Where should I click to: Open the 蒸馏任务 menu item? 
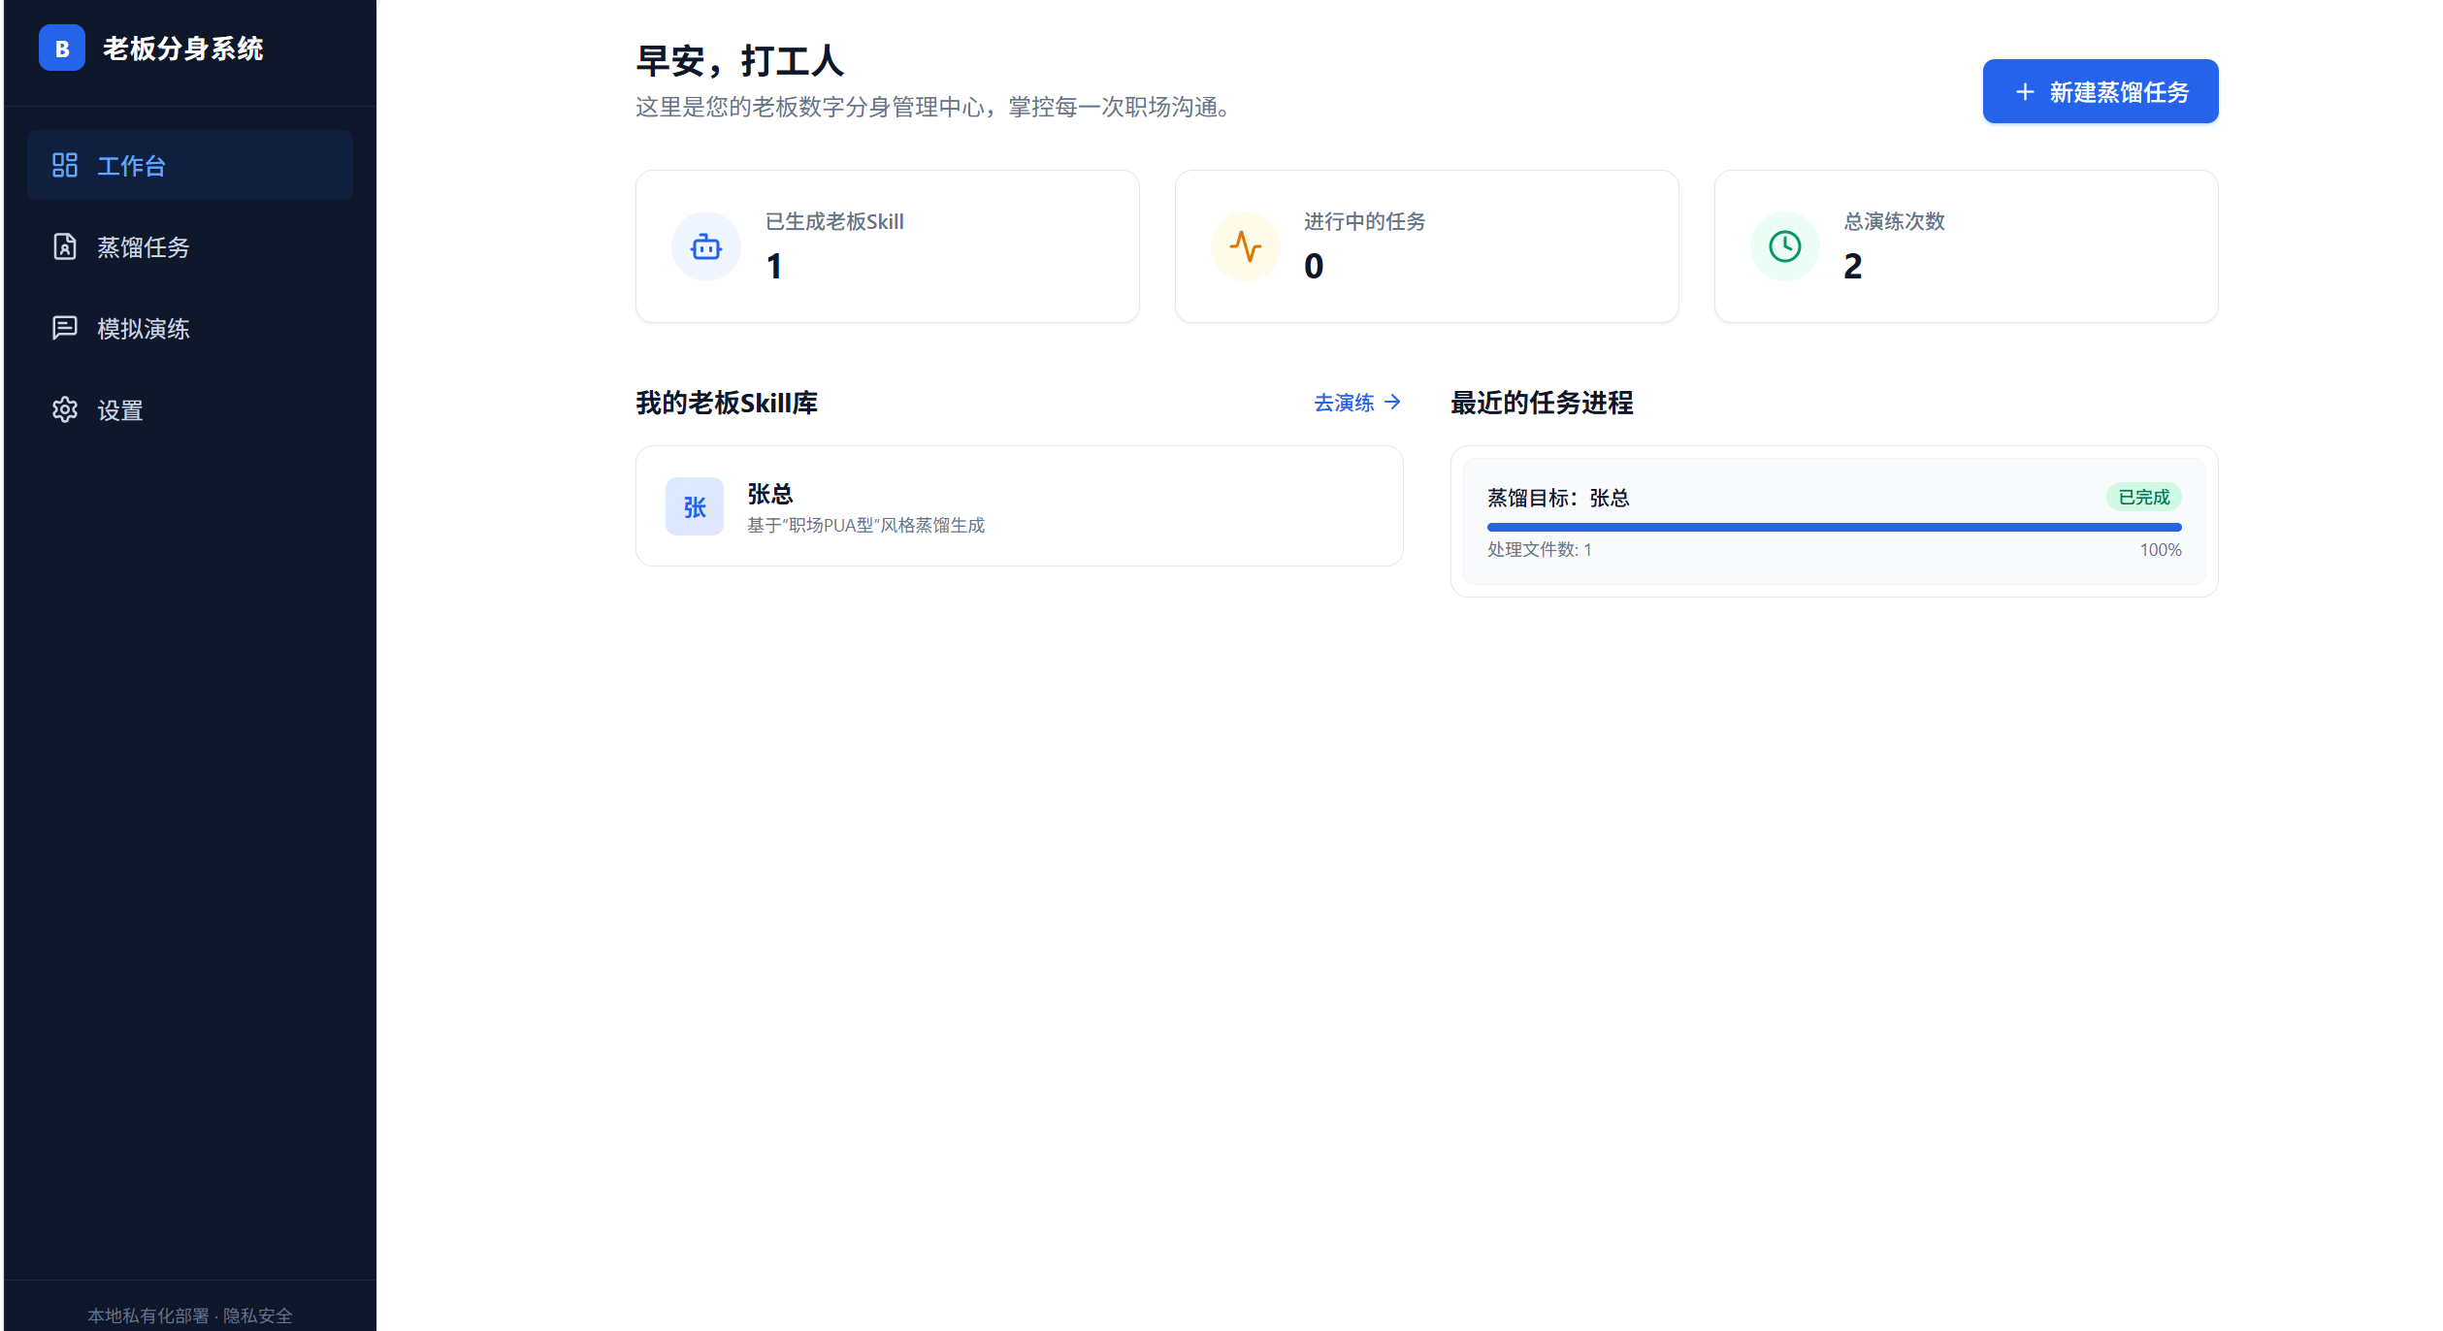point(143,247)
